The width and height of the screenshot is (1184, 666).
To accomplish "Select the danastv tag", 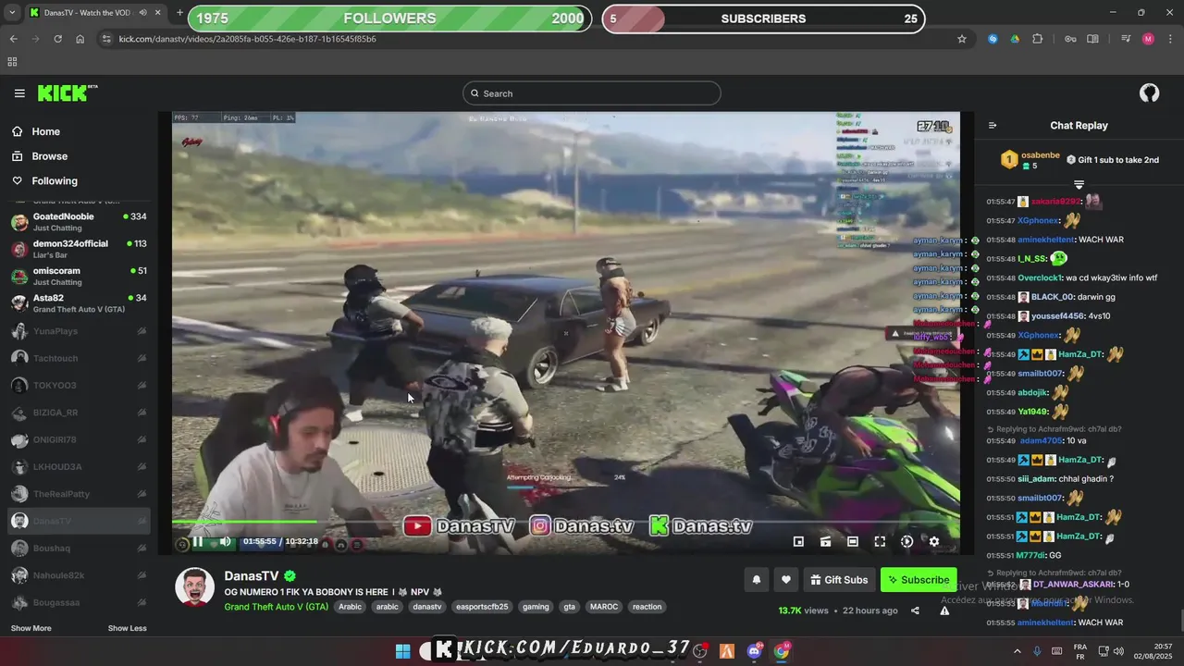I will click(427, 607).
